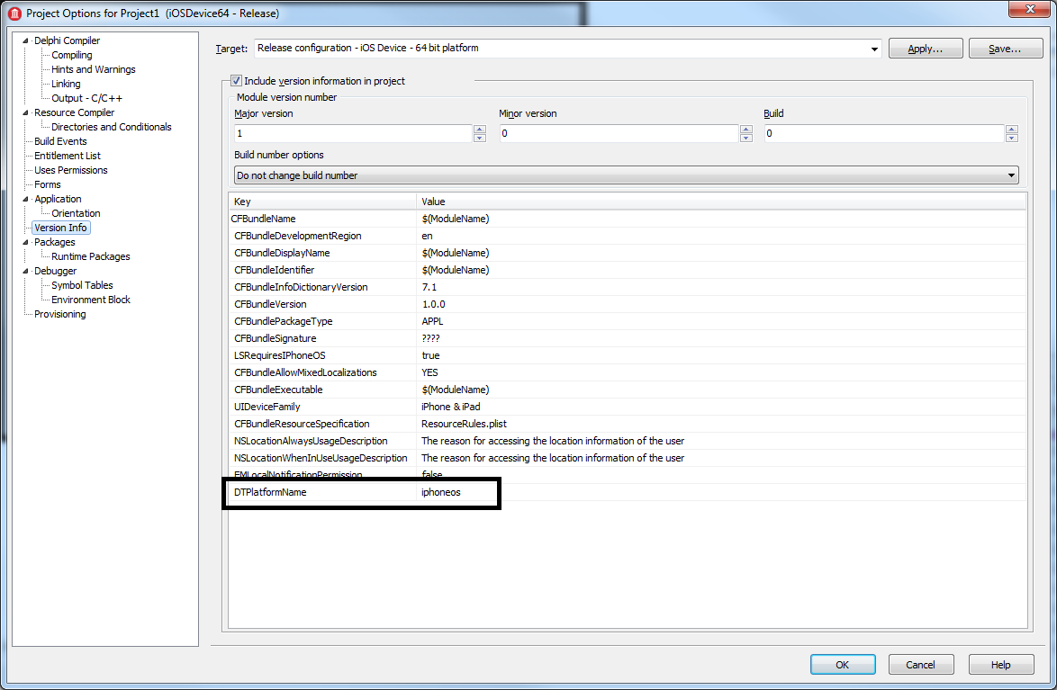Increase the Major version spinner
Image resolution: width=1057 pixels, height=690 pixels.
coord(479,129)
